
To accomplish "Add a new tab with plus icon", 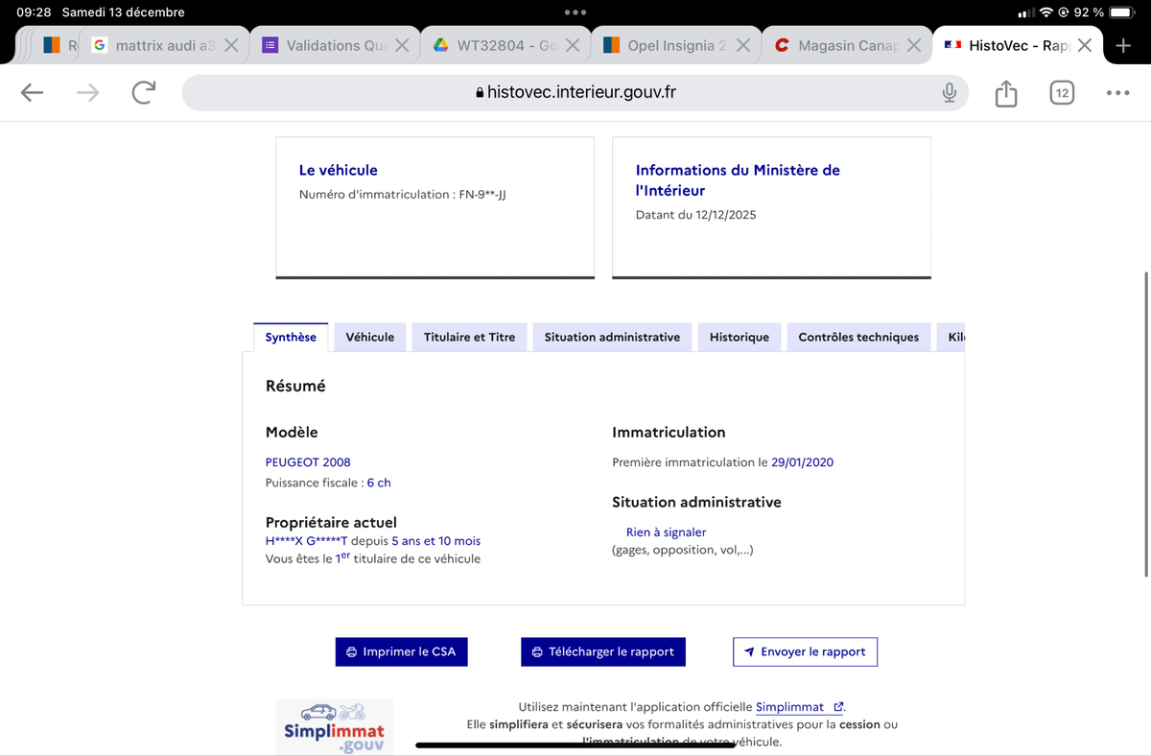I will (x=1124, y=45).
